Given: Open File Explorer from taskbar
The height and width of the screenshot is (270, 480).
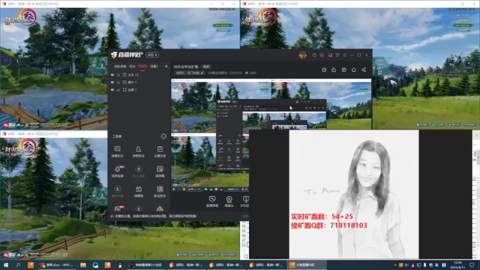Looking at the screenshot, I should (83, 265).
